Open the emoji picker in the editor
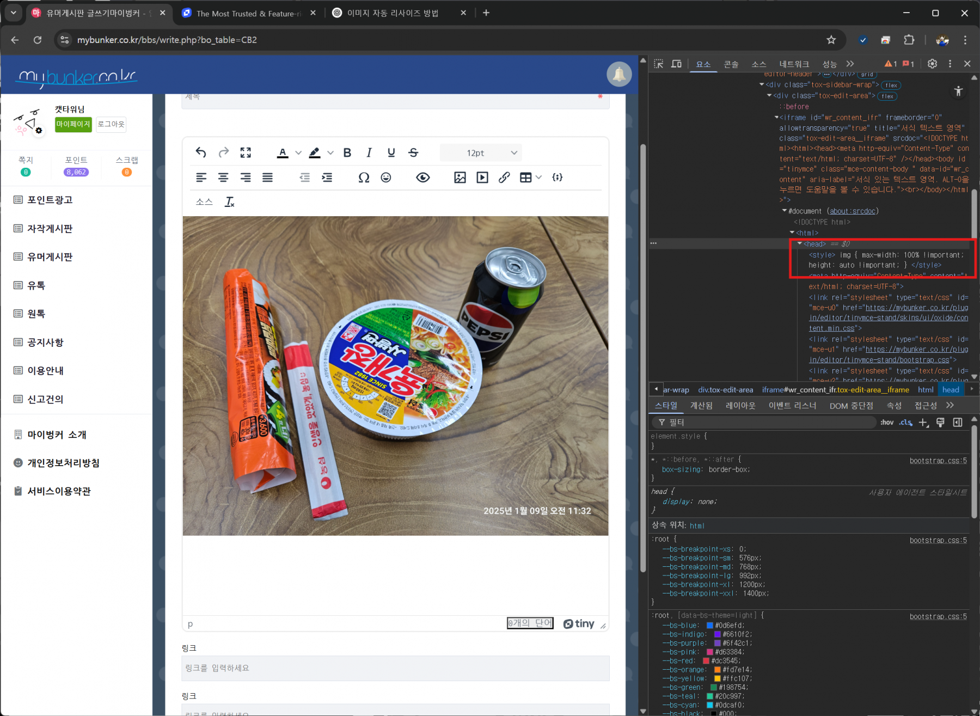 tap(386, 178)
